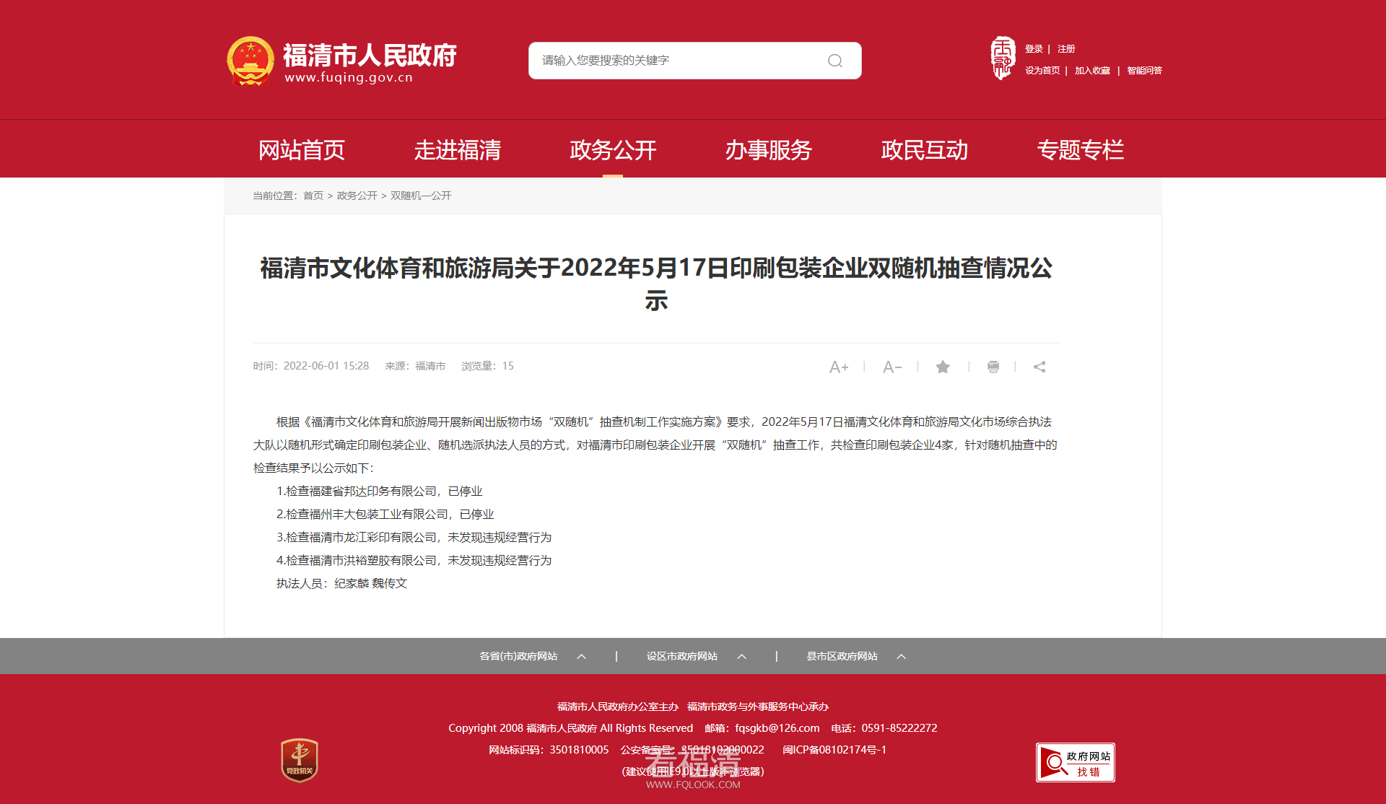Open 走进福清 navigation item
The height and width of the screenshot is (804, 1386).
click(457, 150)
